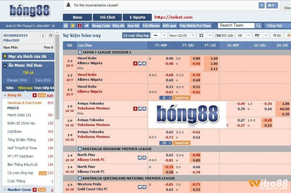Select the Olympic 2016 tab

pyautogui.click(x=17, y=80)
